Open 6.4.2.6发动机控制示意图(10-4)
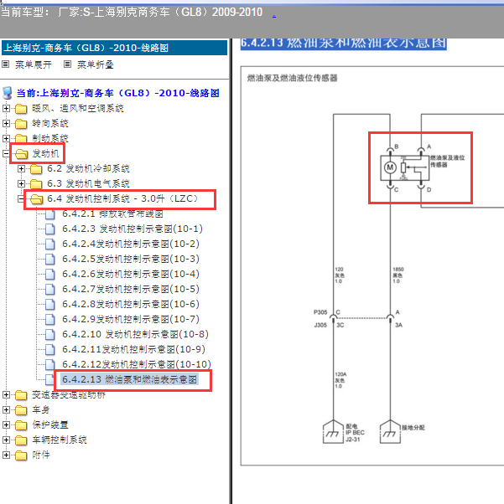The height and width of the screenshot is (504, 504). point(131,274)
